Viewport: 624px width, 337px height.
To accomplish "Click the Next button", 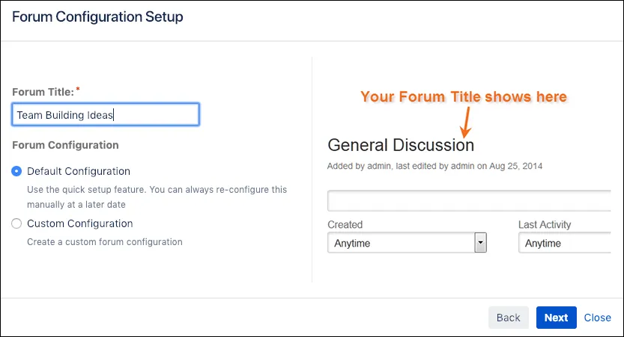I will click(x=556, y=318).
